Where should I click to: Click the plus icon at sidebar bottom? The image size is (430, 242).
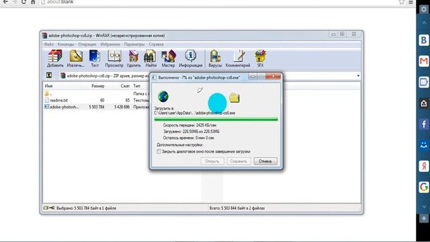(423, 218)
